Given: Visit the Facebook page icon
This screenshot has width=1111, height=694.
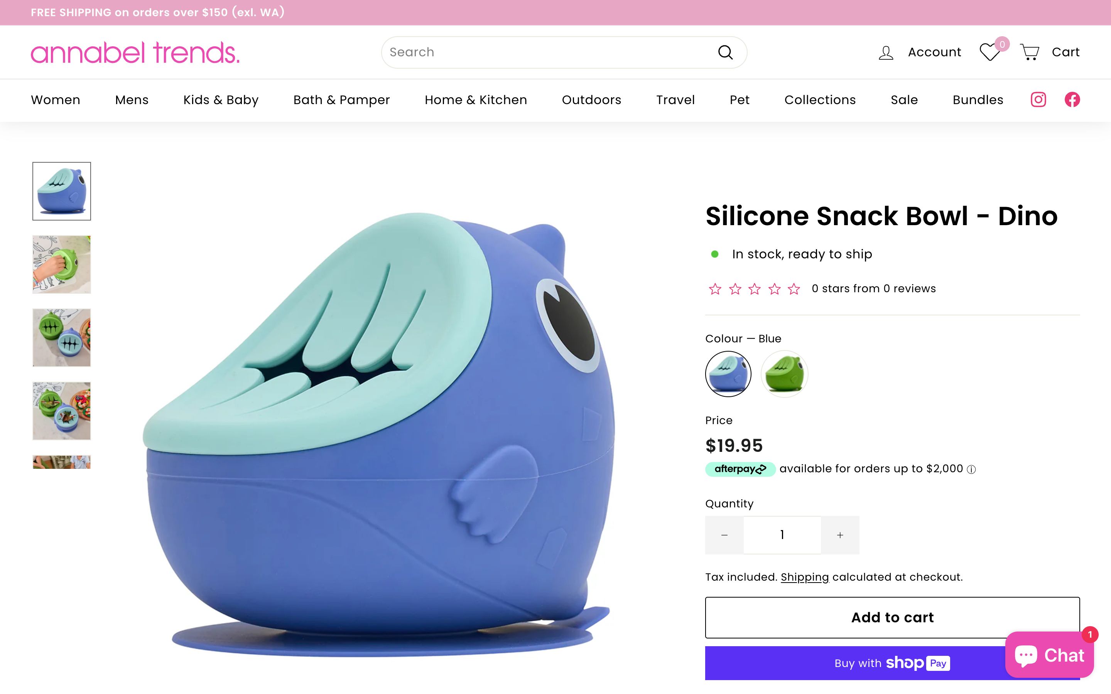Looking at the screenshot, I should (x=1072, y=99).
